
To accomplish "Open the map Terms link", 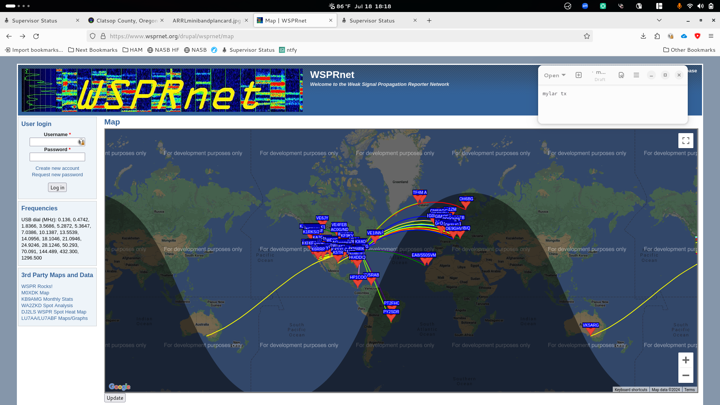I will 689,390.
